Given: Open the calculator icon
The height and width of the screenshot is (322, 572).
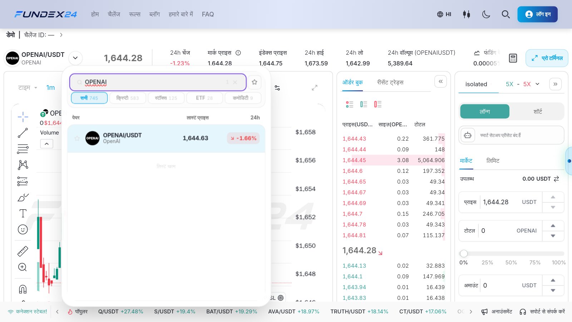Looking at the screenshot, I should 513,58.
